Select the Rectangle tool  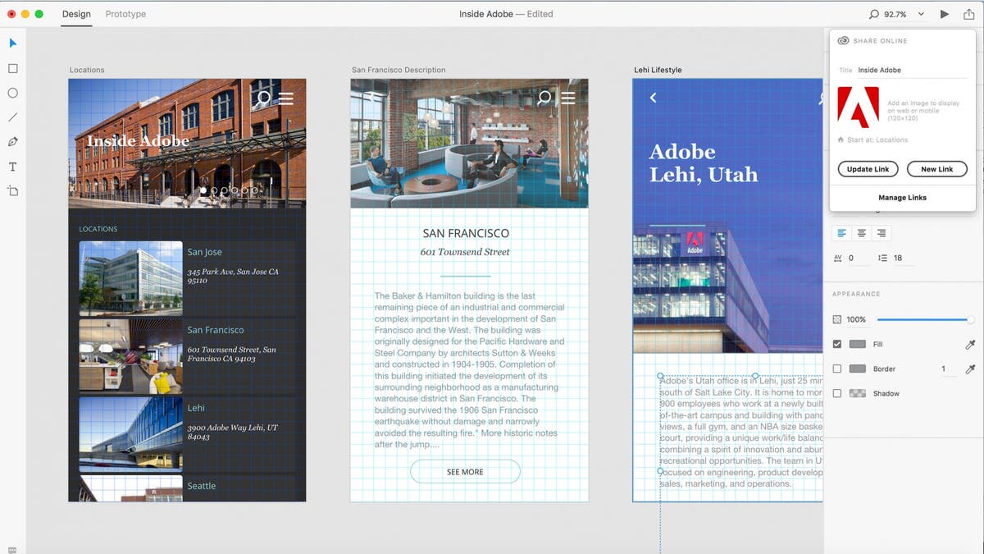click(12, 68)
